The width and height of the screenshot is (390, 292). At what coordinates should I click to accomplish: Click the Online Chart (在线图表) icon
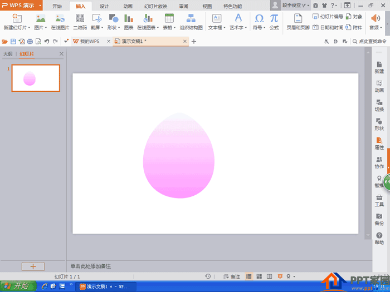[x=148, y=18]
